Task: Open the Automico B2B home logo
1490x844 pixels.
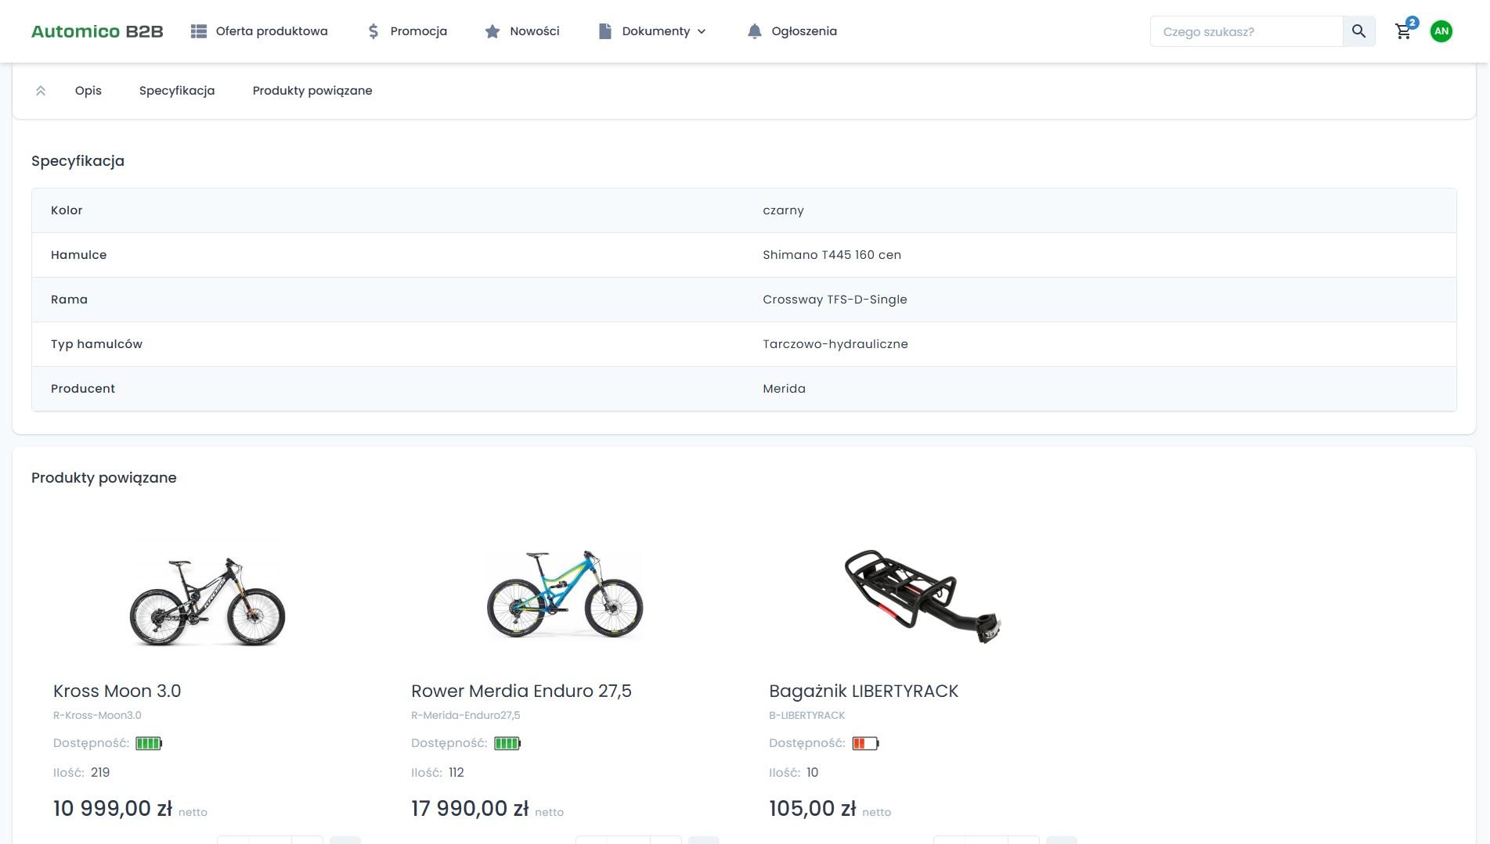Action: [97, 31]
